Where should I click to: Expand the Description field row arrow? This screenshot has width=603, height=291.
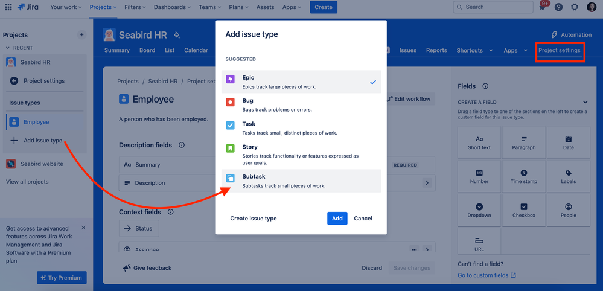tap(427, 183)
